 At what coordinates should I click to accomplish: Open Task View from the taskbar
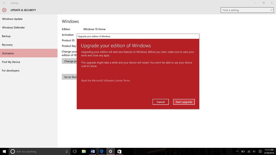[x=75, y=151]
